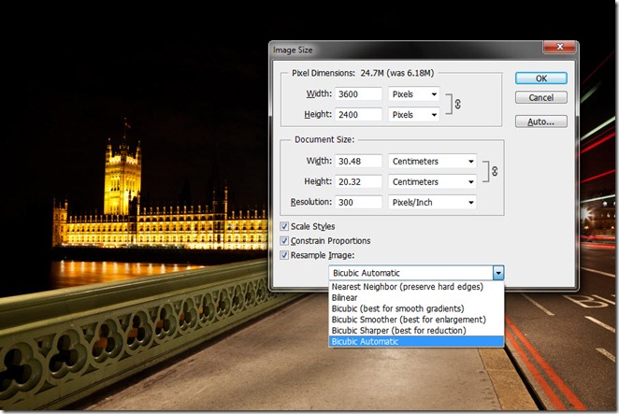Open the Pixels/Inch resolution units dropdown
Screen dimensions: 619x414
[433, 202]
